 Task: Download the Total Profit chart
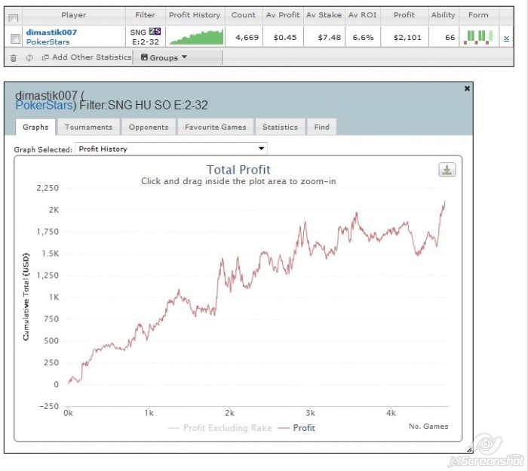pyautogui.click(x=447, y=170)
